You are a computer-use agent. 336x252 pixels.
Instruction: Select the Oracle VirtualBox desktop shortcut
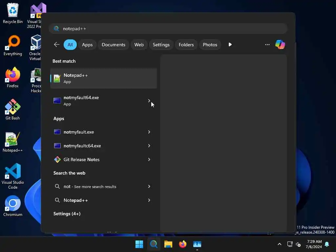[35, 48]
